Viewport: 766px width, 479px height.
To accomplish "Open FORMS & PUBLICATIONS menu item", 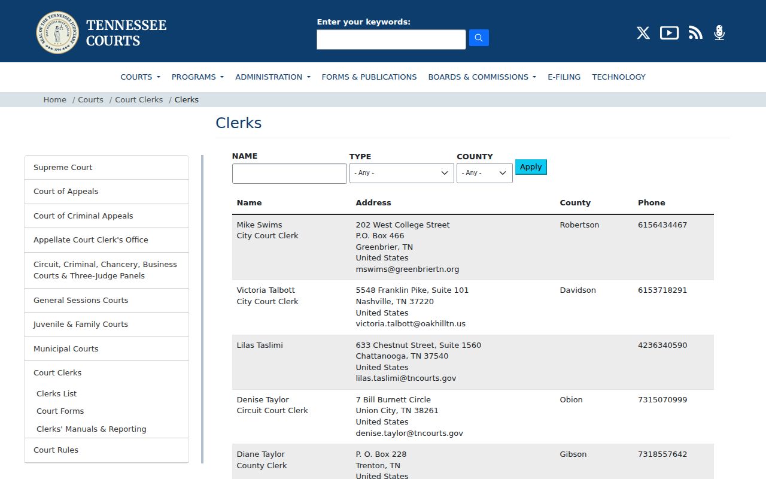I will coord(369,77).
